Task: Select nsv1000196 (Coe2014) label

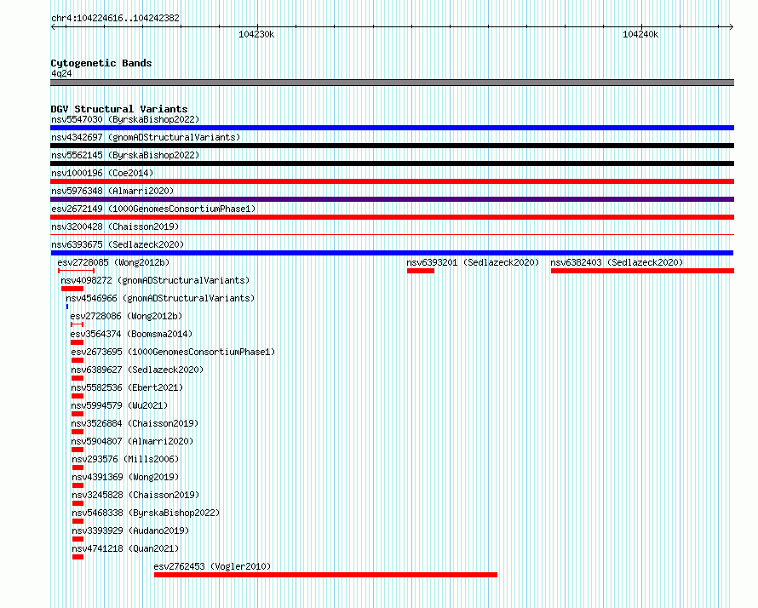Action: pos(102,173)
